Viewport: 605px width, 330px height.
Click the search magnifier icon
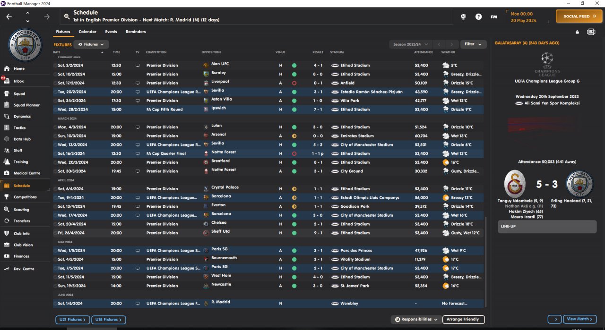(68, 17)
